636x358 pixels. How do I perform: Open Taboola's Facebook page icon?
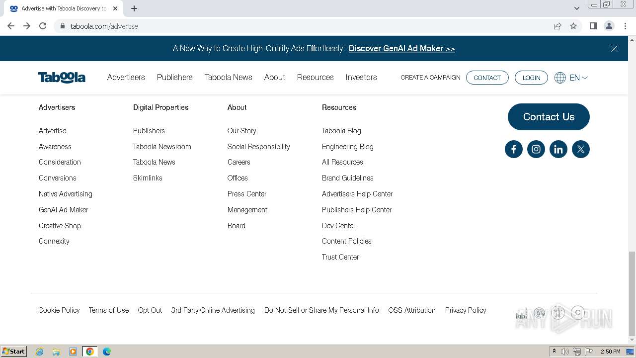[x=513, y=149]
